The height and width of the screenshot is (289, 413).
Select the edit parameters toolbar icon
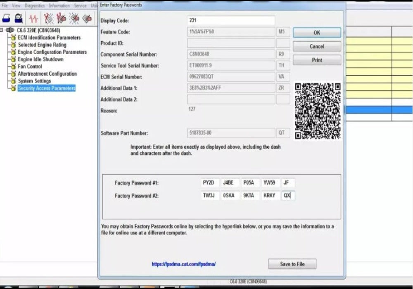87,18
